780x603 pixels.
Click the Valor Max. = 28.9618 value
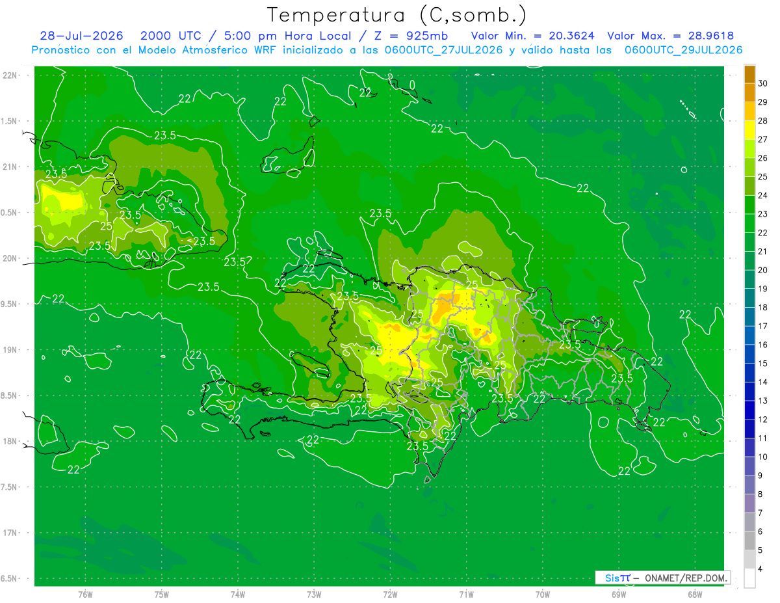tap(670, 36)
